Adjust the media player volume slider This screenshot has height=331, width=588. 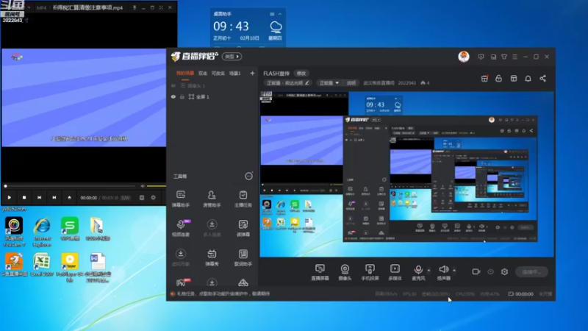tap(156, 186)
